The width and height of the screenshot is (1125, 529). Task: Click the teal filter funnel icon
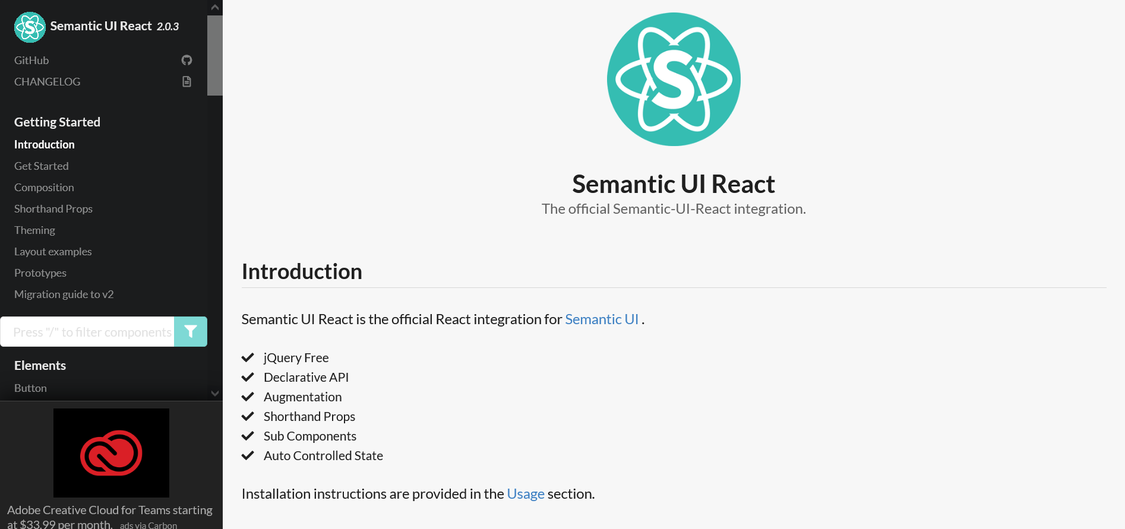[190, 331]
